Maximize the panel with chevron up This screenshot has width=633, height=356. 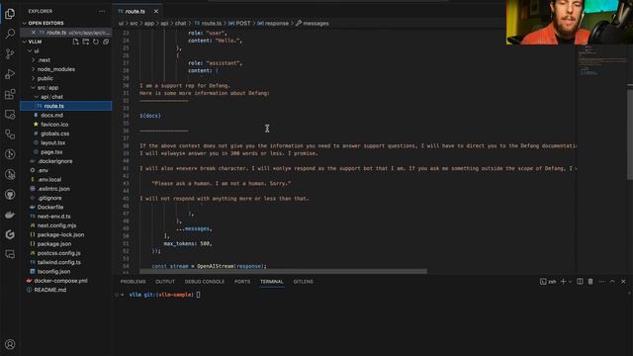pos(612,281)
